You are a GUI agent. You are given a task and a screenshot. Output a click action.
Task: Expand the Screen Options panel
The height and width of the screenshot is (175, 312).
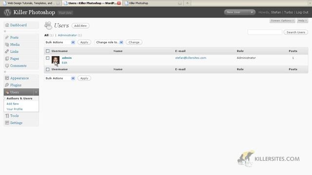(x=282, y=20)
